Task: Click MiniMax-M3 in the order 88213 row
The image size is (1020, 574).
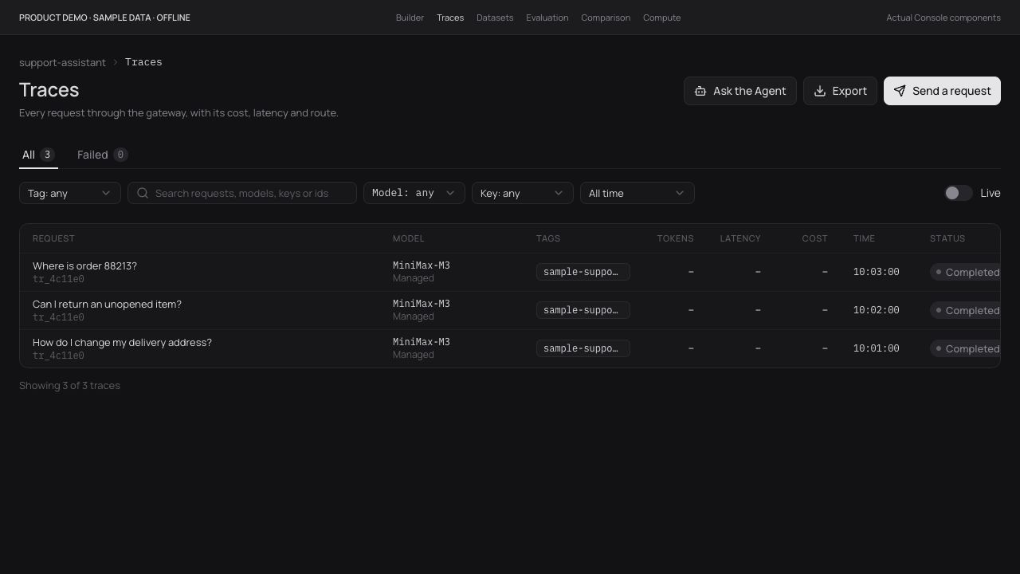Action: click(421, 265)
